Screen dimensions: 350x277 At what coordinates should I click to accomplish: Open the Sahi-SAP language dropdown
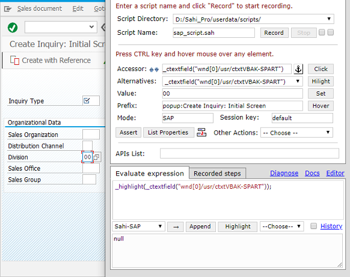pyautogui.click(x=138, y=227)
